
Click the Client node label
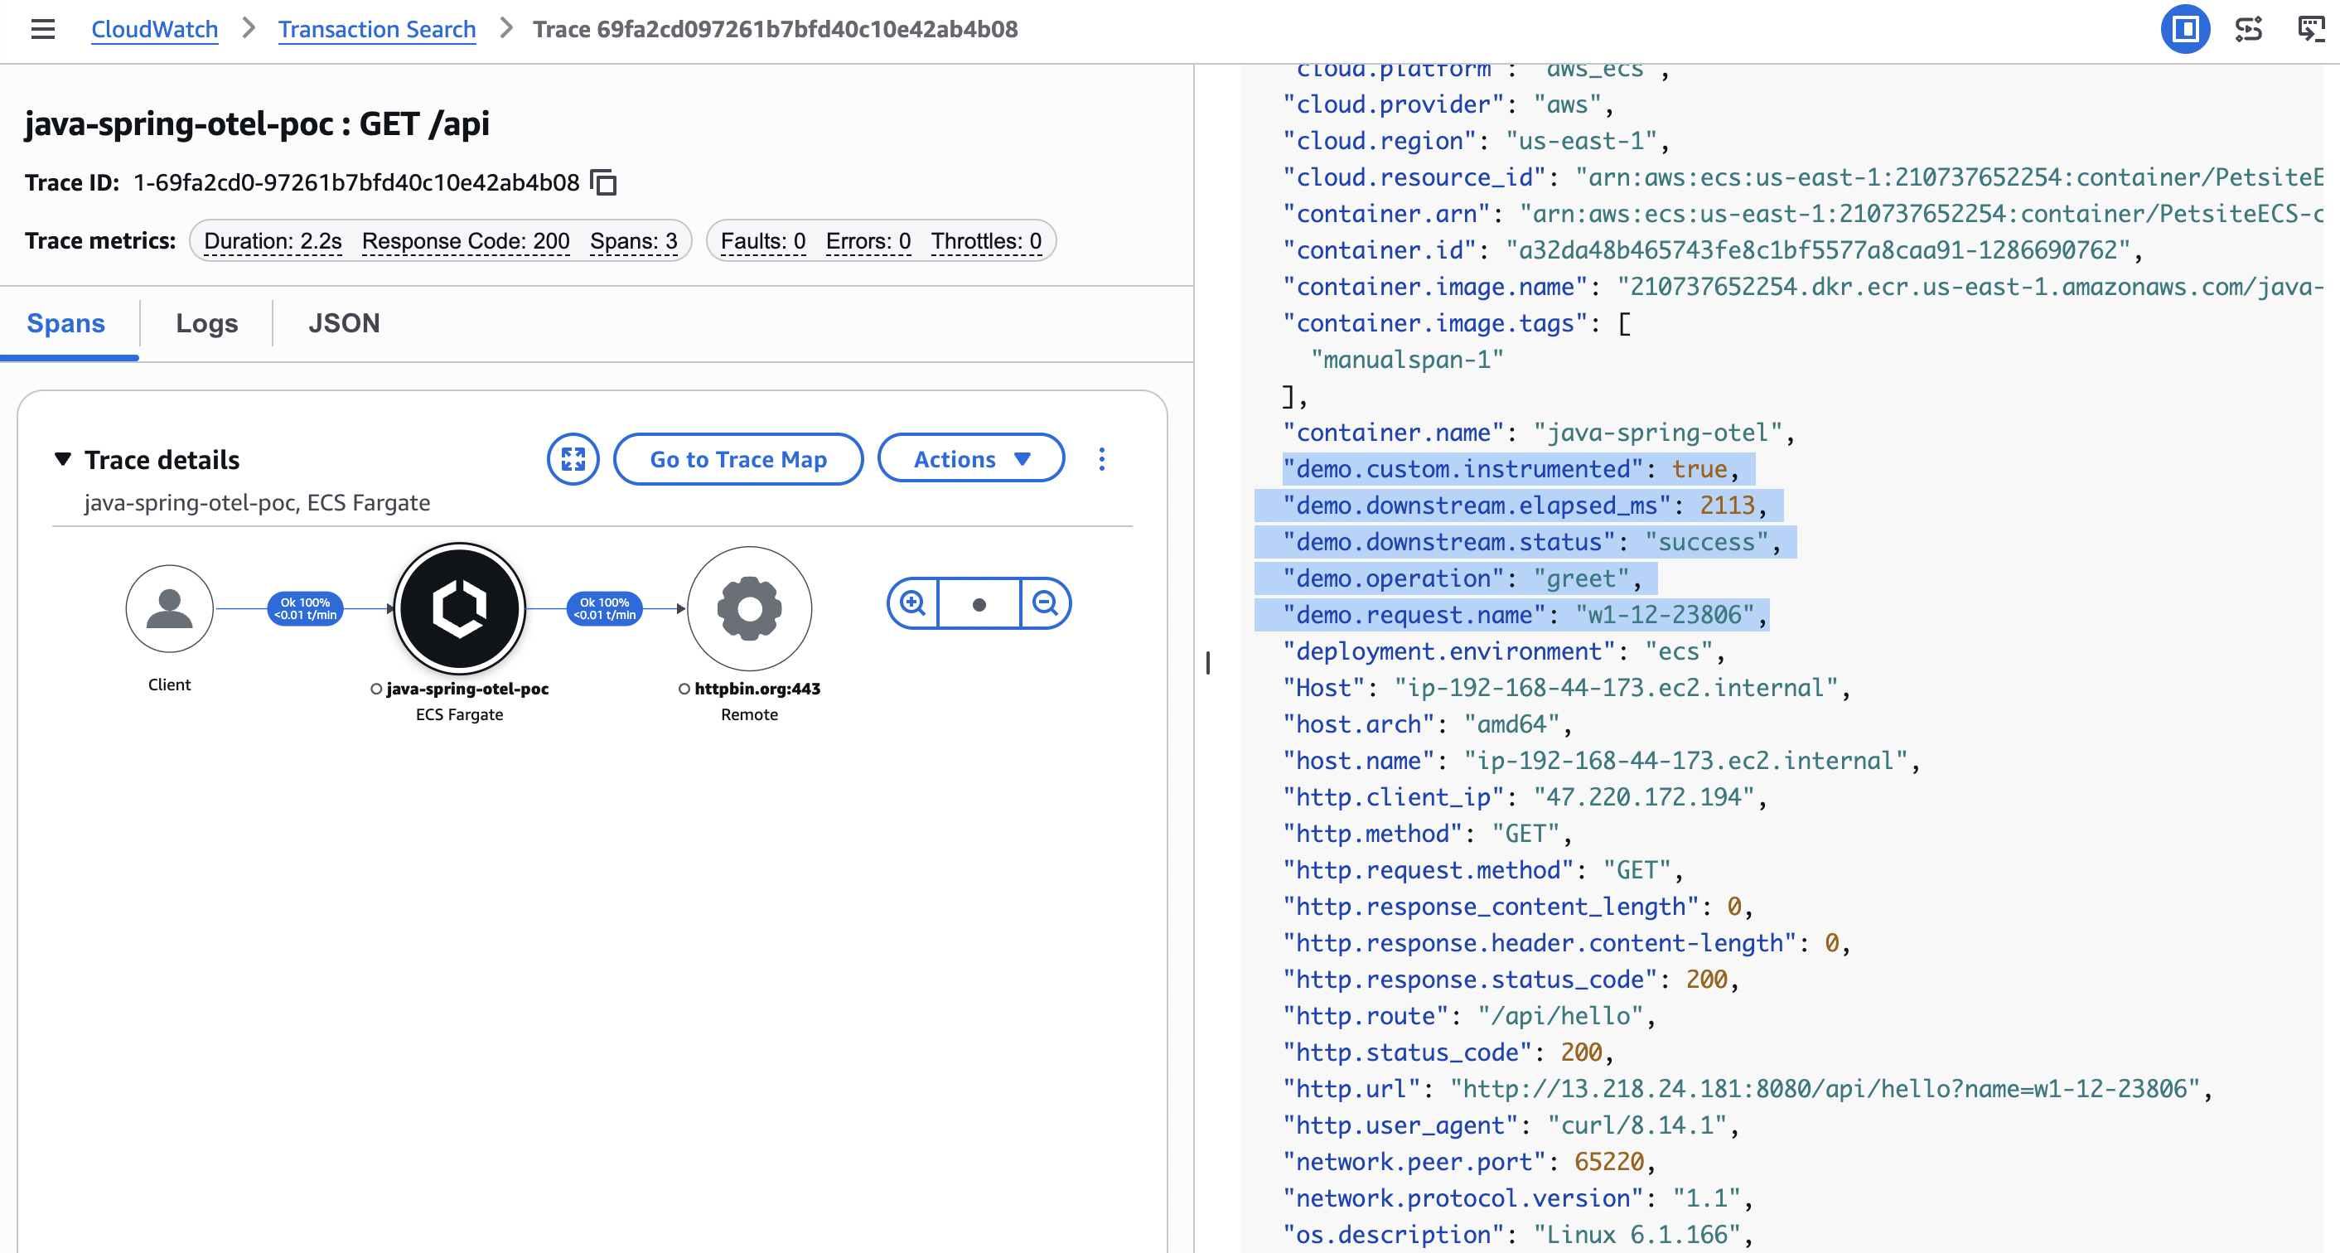170,685
